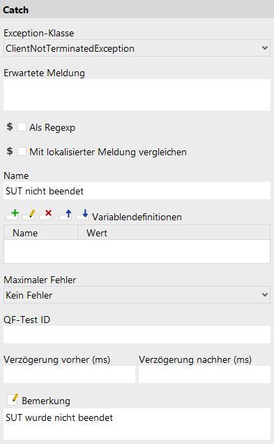Open the Exception-Klasse dropdown
The width and height of the screenshot is (274, 444).
point(137,48)
